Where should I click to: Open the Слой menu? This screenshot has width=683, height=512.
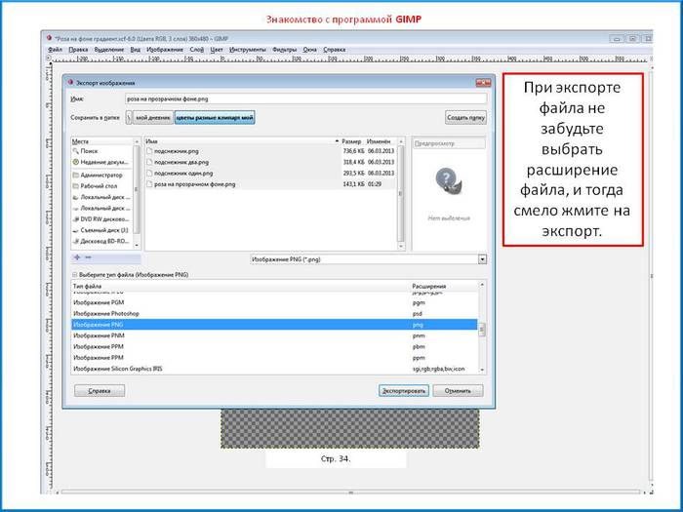(196, 50)
